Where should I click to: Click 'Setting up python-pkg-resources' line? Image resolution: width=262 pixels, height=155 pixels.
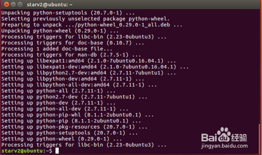[74, 127]
